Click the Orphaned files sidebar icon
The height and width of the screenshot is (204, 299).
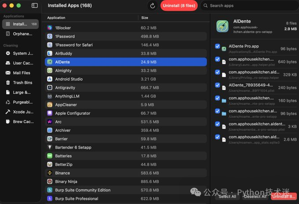pyautogui.click(x=8, y=34)
